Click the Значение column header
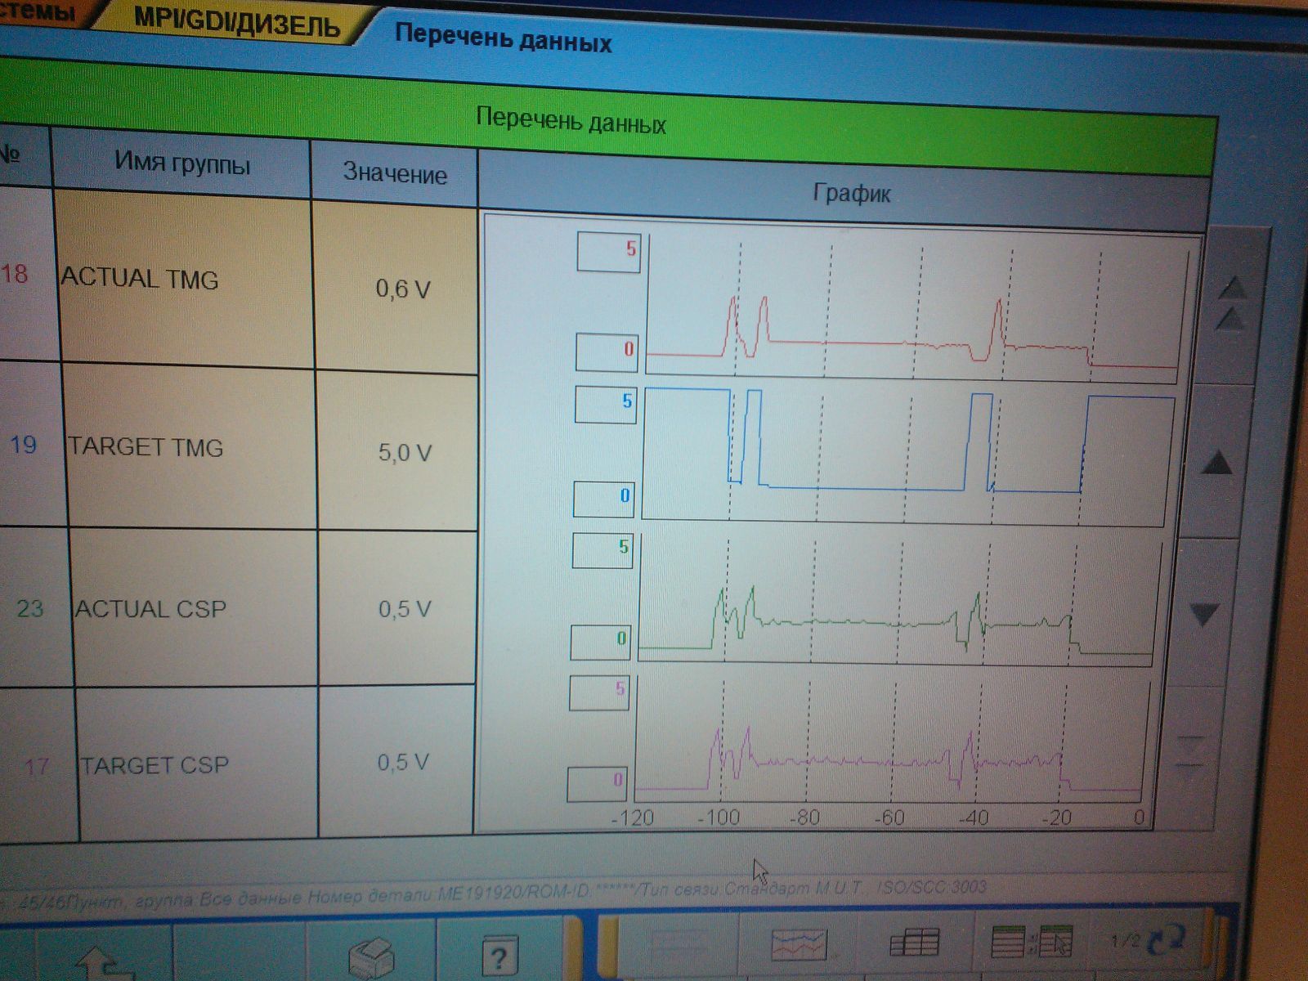The width and height of the screenshot is (1308, 981). 395,172
